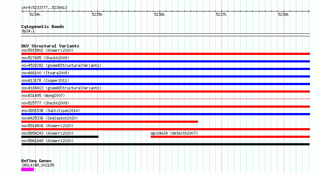The image size is (320, 173).
Task: Open the nsv4168413 (gnomADStructuralVariants) label
Action: coord(61,88)
